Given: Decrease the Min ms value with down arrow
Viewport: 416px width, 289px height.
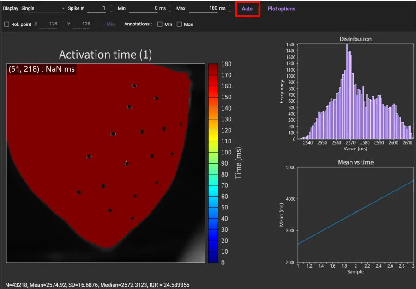Looking at the screenshot, I should point(170,11).
